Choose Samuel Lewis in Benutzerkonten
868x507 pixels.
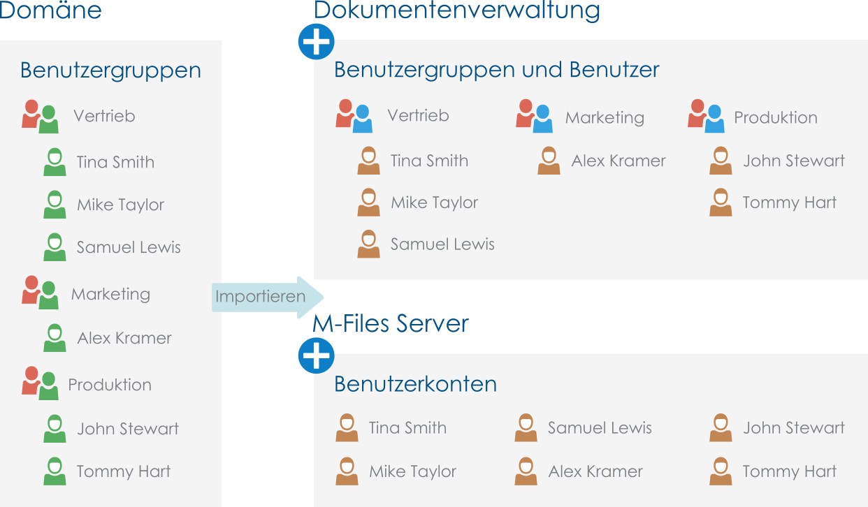599,428
